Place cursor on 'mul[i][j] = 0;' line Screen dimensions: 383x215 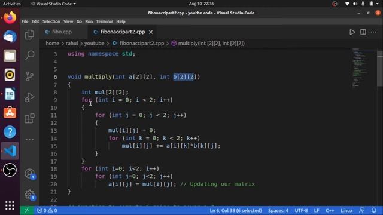pos(132,130)
